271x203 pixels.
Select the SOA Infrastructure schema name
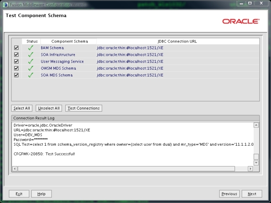[58, 55]
